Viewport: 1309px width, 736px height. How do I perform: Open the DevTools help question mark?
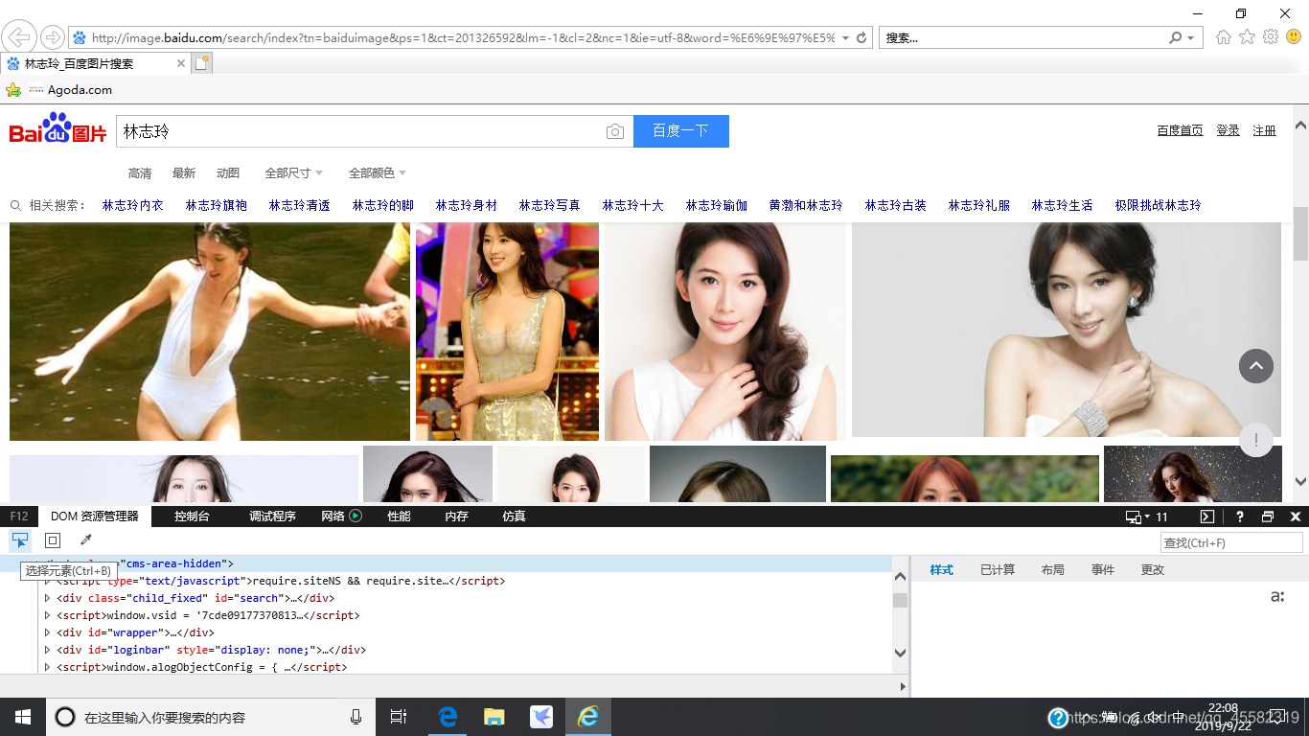pyautogui.click(x=1239, y=517)
